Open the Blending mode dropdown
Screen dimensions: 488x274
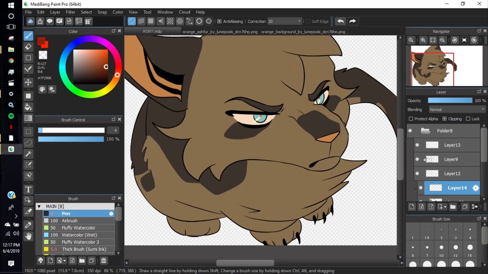(457, 110)
